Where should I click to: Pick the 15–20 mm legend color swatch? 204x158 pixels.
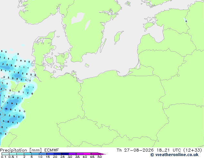point(50,154)
